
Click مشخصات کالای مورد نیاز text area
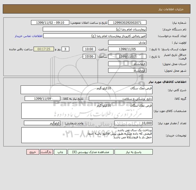pos(87,111)
